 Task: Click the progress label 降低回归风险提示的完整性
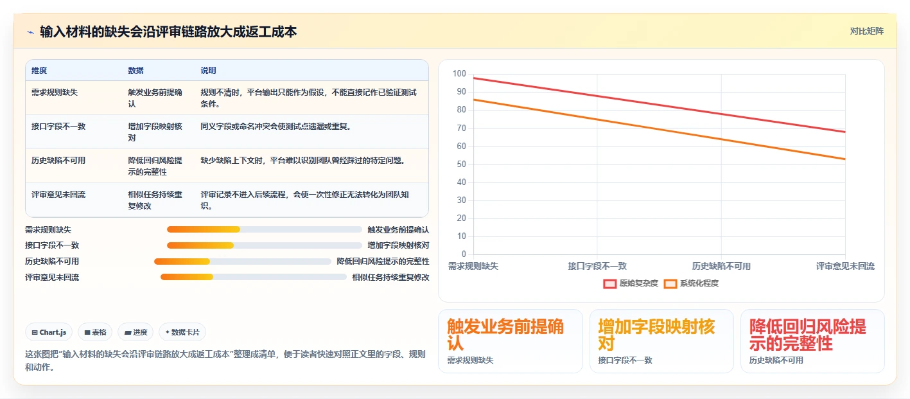[x=383, y=262]
